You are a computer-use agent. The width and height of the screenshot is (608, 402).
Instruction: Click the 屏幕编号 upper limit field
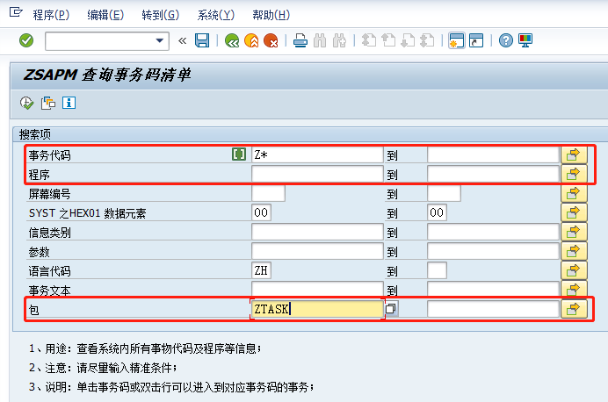[444, 193]
